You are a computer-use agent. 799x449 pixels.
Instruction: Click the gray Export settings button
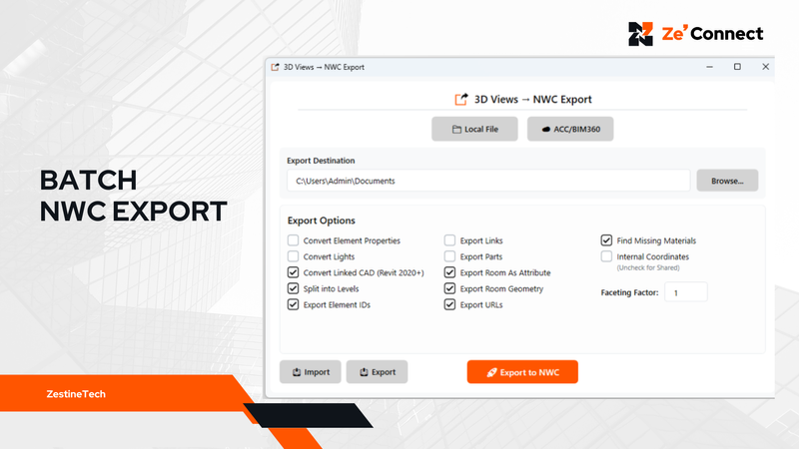click(x=378, y=372)
